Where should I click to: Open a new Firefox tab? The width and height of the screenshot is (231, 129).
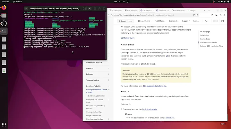[x=204, y=11]
